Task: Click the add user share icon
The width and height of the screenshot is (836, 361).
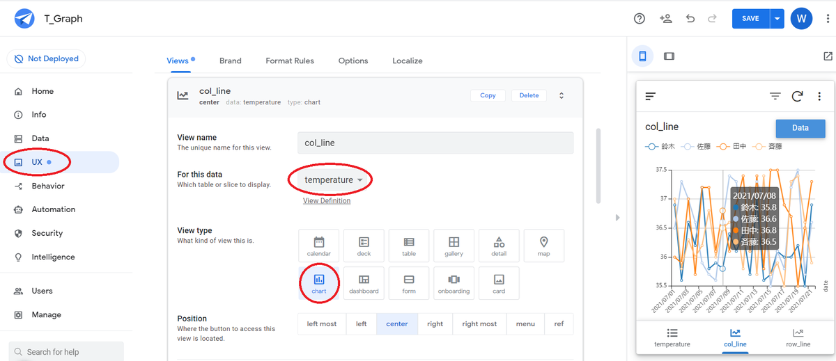Action: pos(665,19)
